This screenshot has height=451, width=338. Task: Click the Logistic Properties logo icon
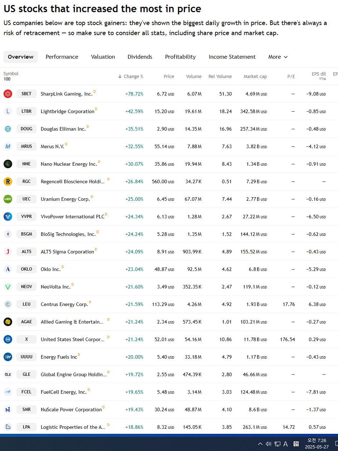point(8,427)
